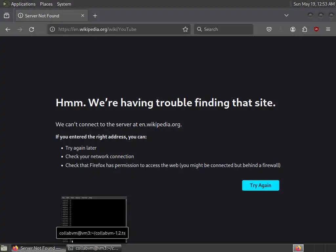Open the clock showing Sun May 19
Screen dimensions: 336x252
pyautogui.click(x=314, y=4)
